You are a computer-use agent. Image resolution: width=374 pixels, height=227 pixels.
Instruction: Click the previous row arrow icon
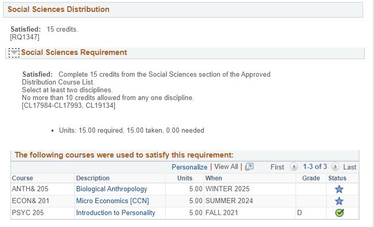[293, 167]
